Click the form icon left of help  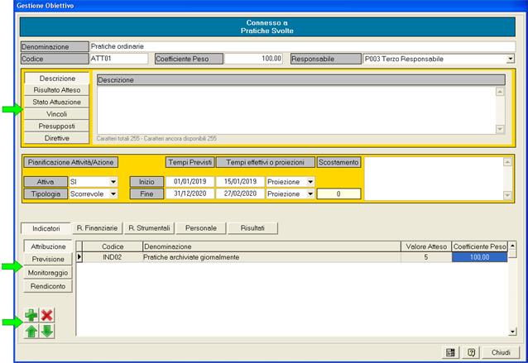[x=451, y=351]
